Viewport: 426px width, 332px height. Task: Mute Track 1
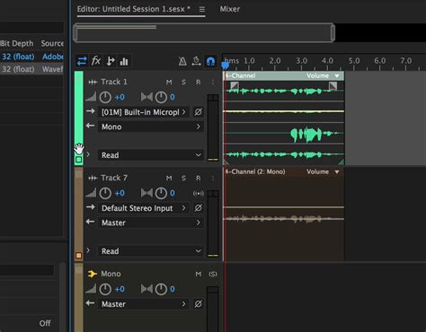pos(169,83)
